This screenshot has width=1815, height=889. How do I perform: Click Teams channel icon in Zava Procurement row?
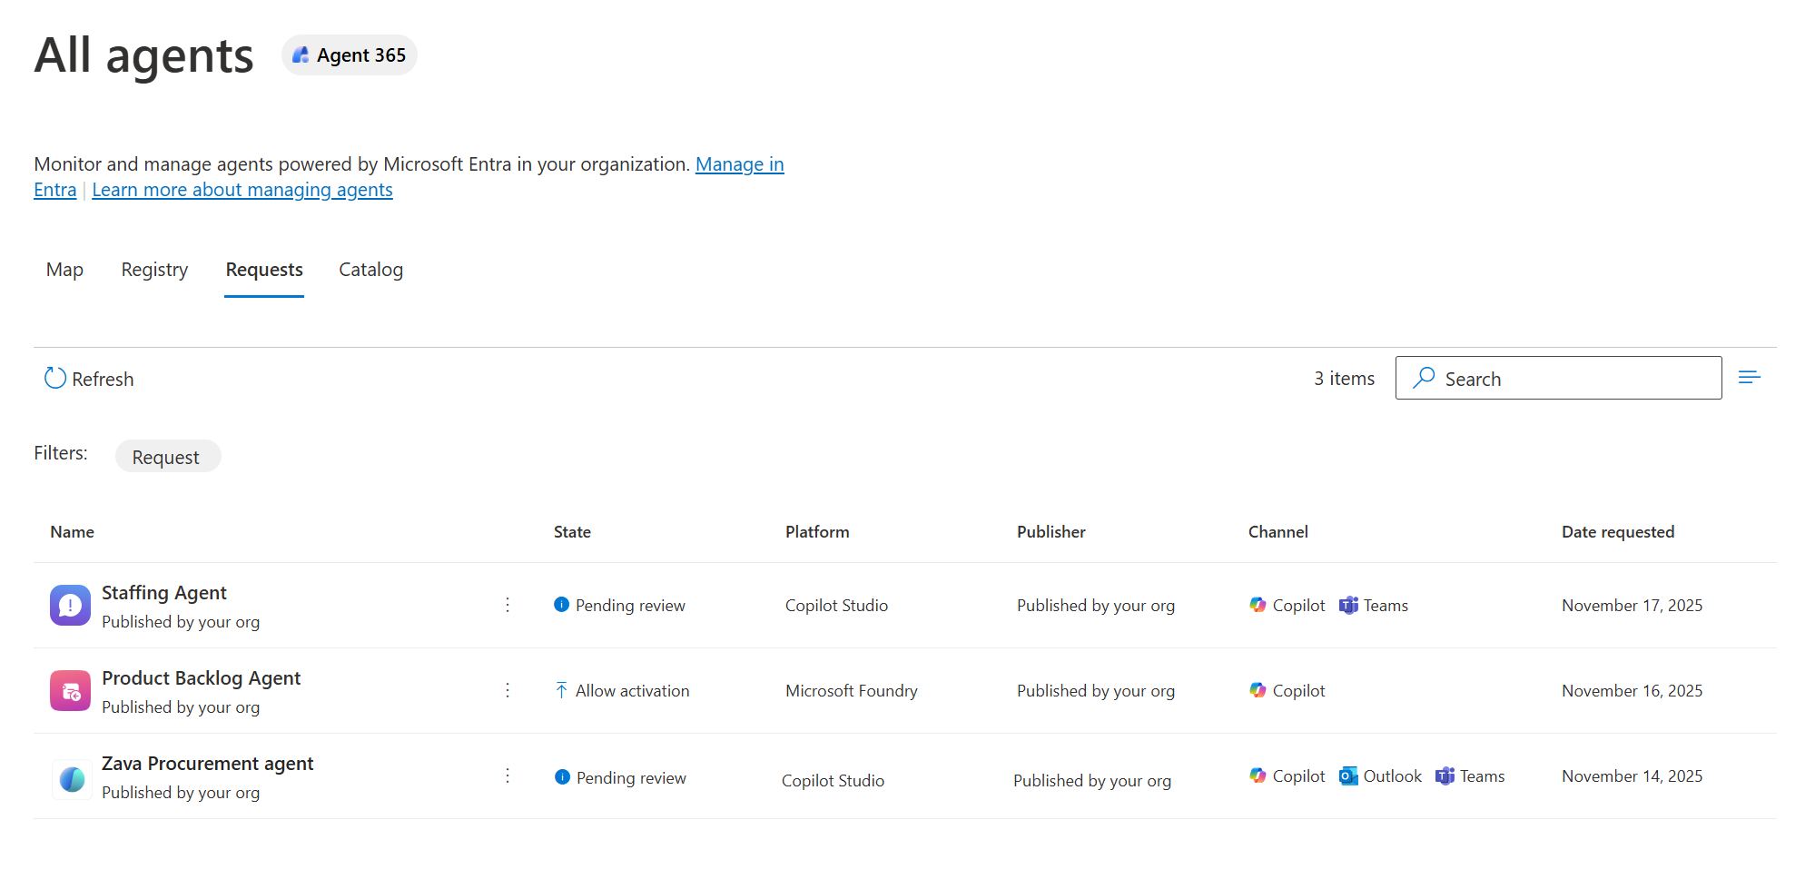pos(1445,775)
